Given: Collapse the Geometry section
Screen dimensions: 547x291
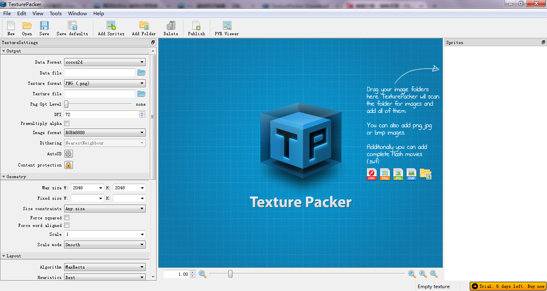Looking at the screenshot, I should click(x=4, y=177).
